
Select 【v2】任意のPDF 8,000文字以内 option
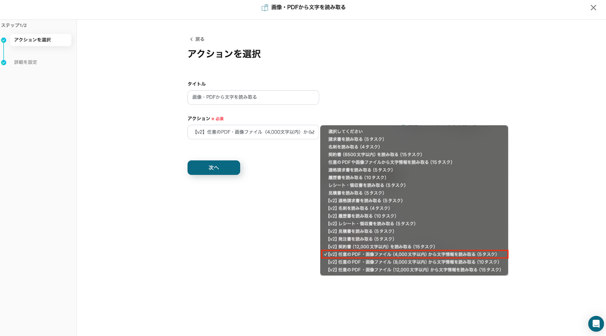tap(413, 262)
